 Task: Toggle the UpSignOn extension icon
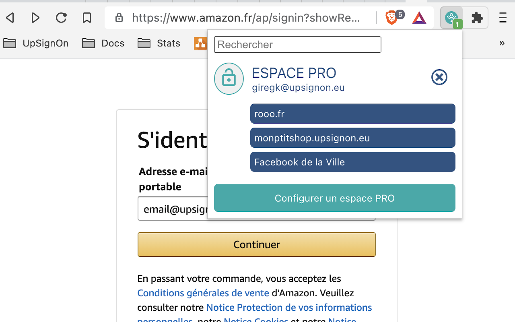click(x=451, y=18)
